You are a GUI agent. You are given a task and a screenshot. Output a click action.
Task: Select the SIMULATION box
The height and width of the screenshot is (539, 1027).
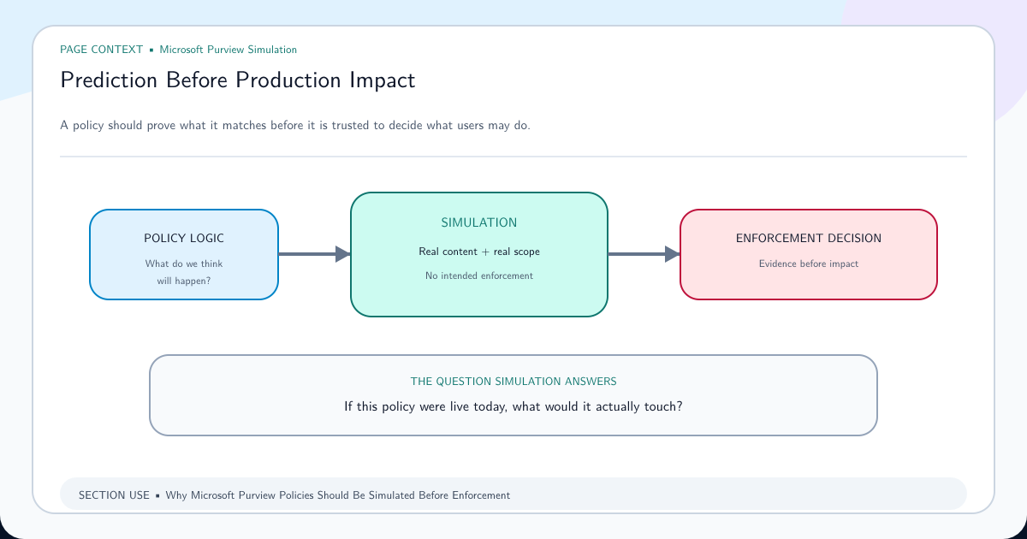click(479, 254)
